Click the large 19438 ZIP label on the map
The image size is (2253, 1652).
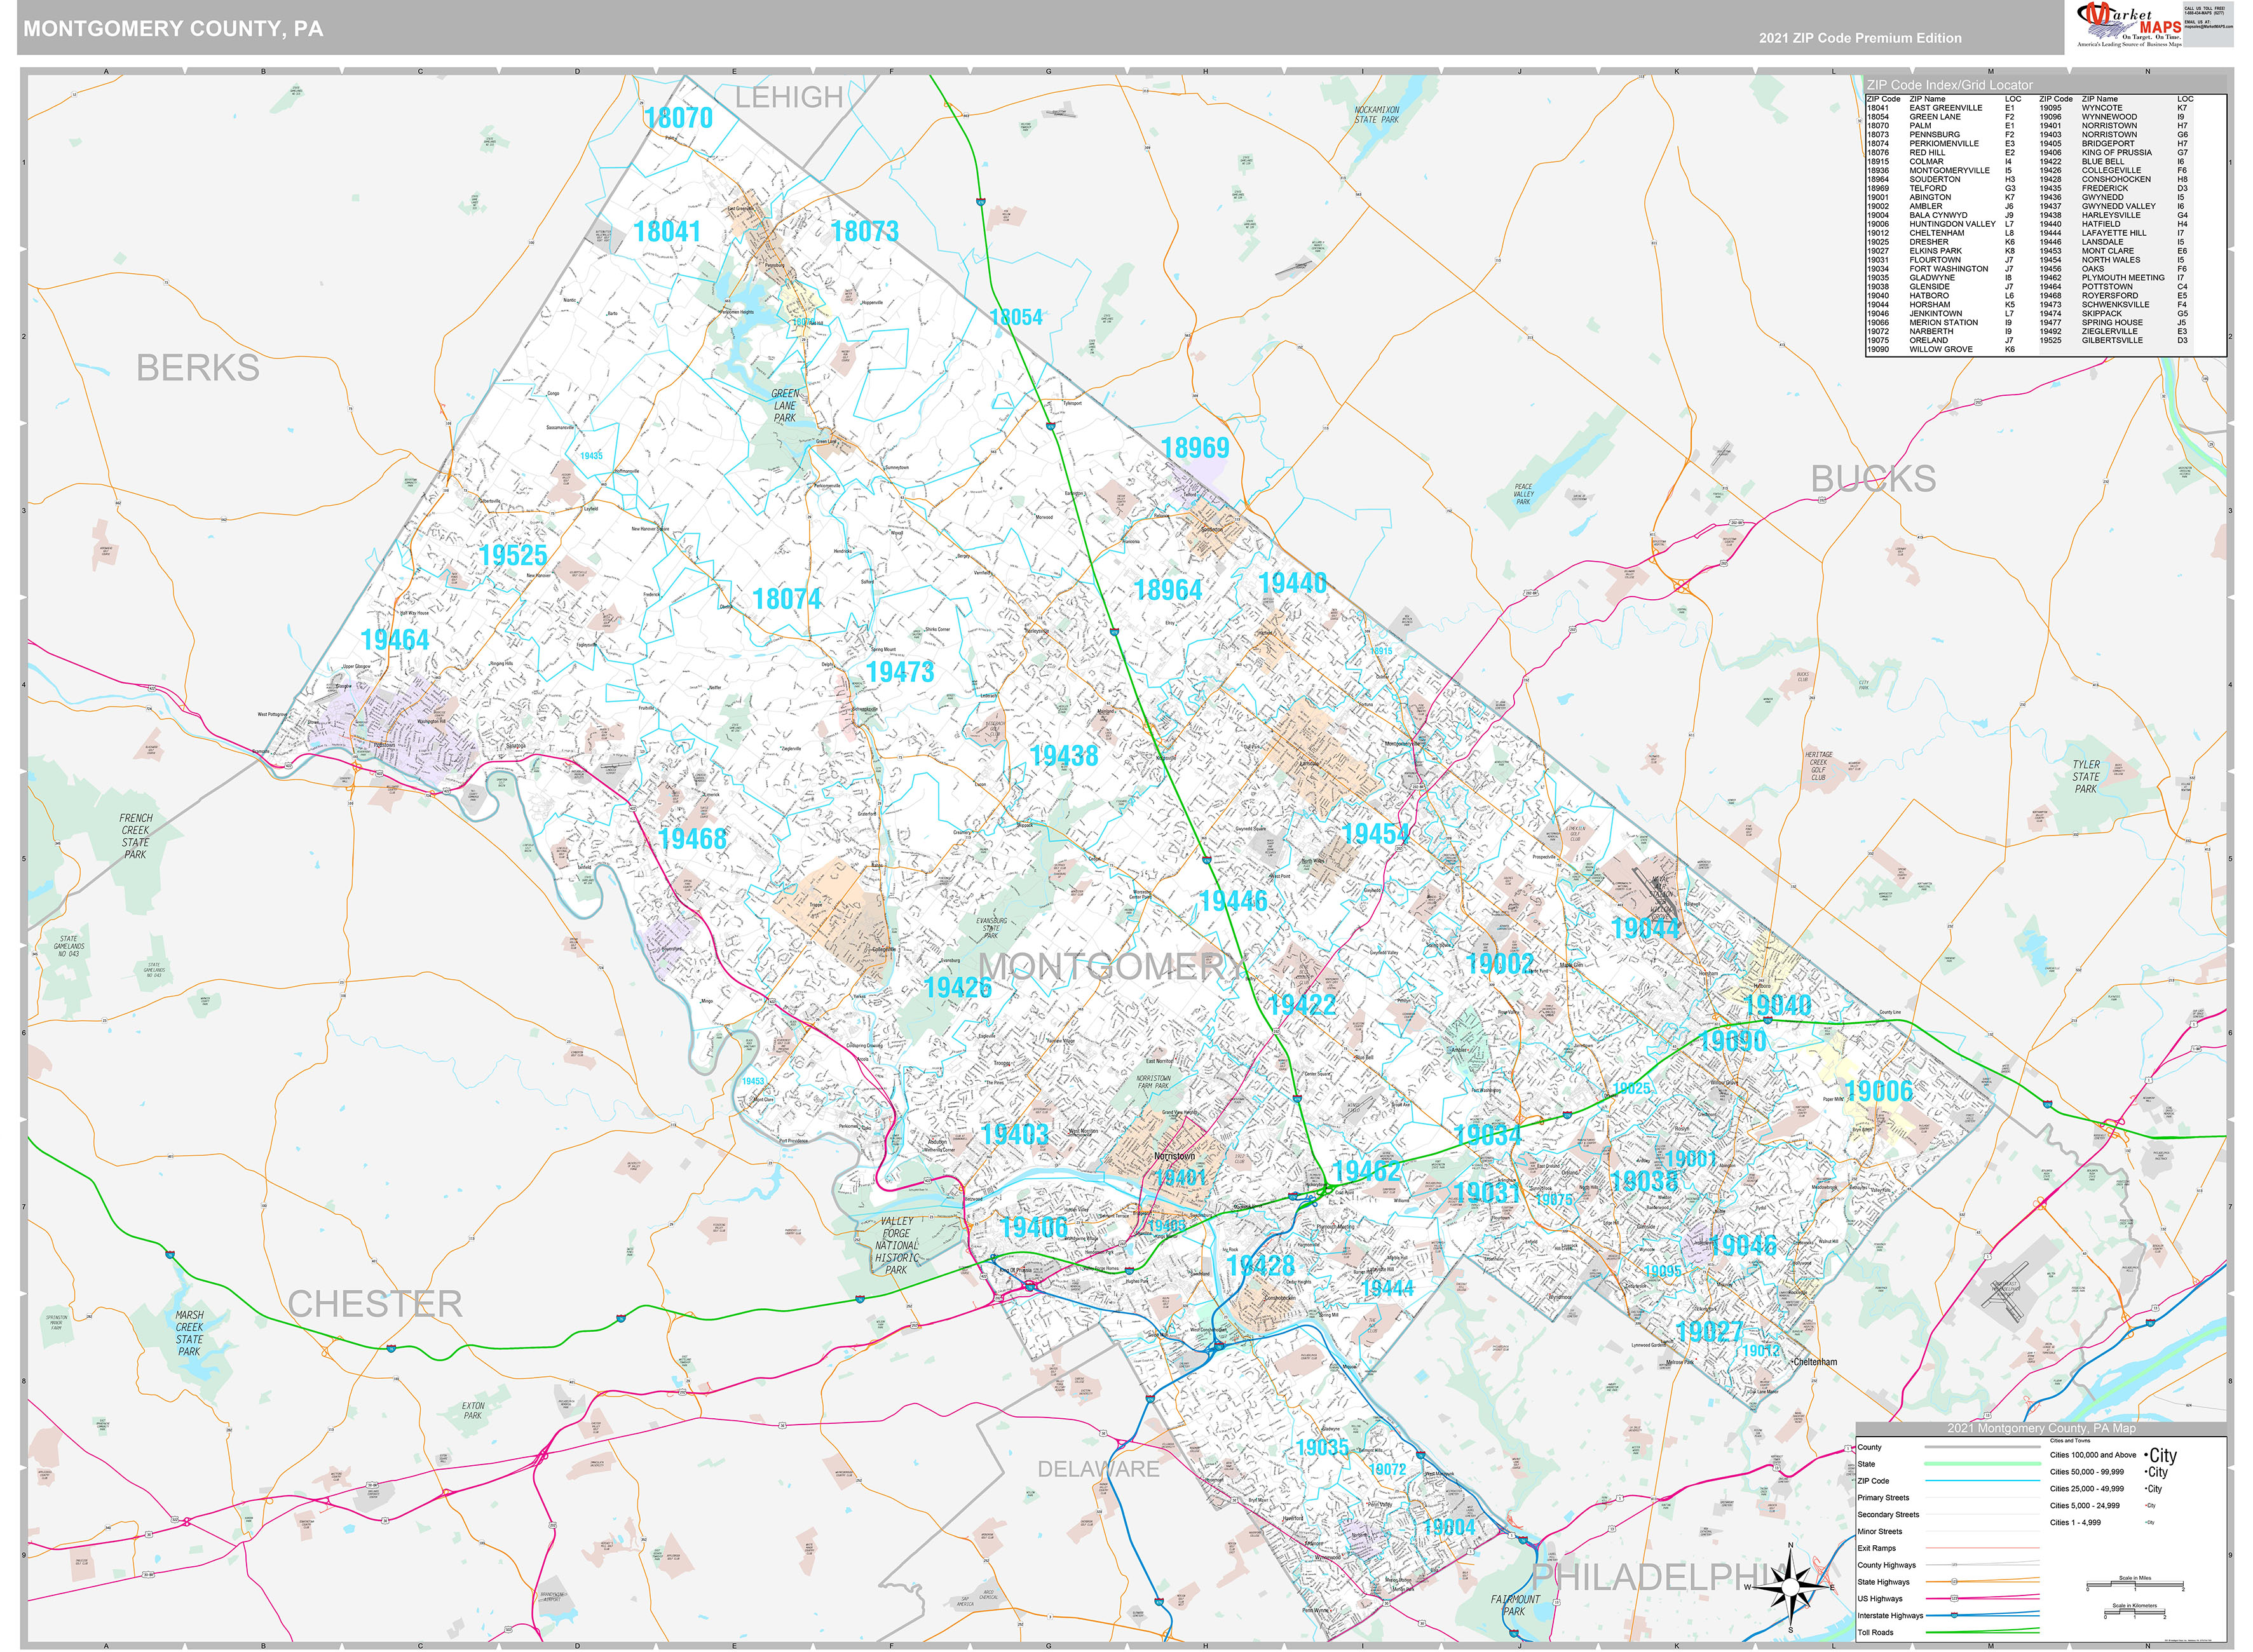tap(1064, 756)
